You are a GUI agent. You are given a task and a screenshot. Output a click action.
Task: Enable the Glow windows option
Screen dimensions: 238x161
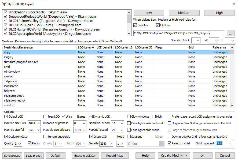[x=129, y=116]
